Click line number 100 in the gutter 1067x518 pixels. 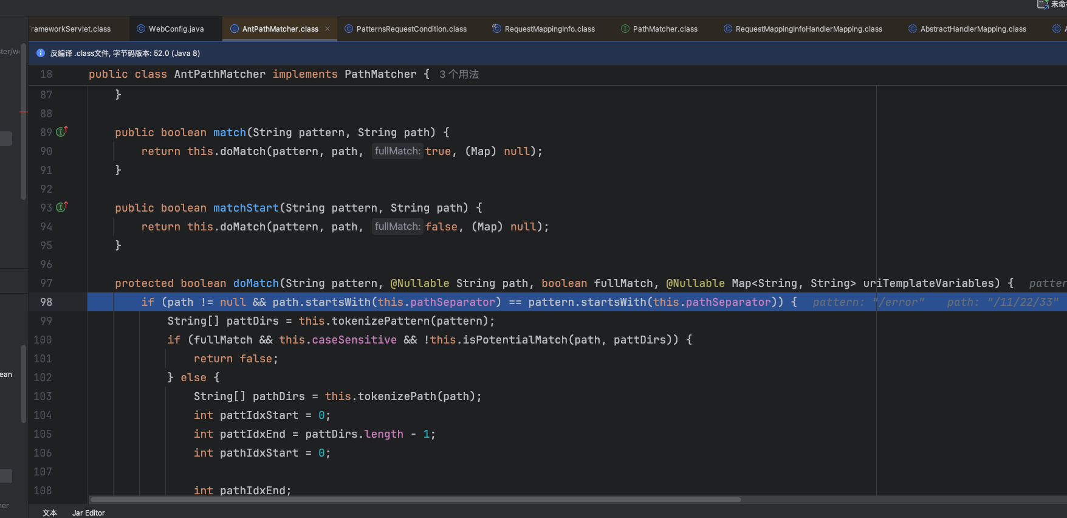pyautogui.click(x=43, y=340)
